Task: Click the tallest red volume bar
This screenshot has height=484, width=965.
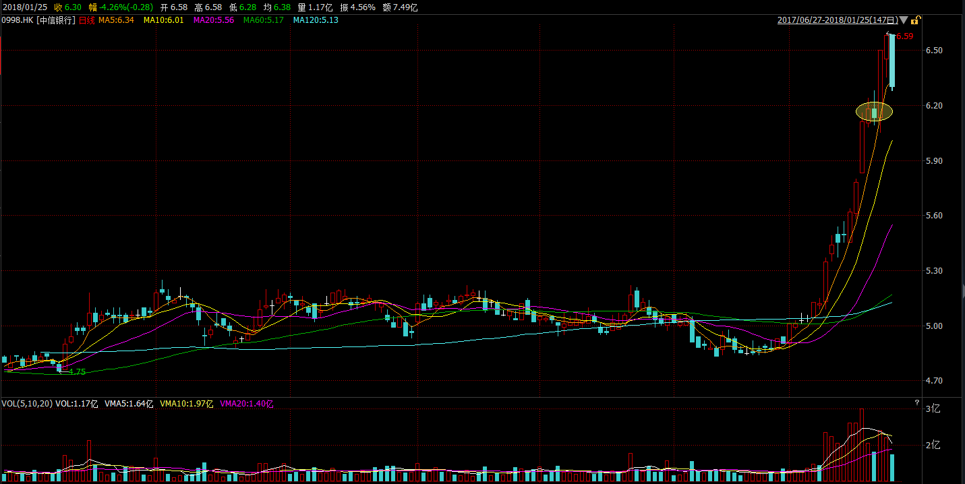Action: point(862,445)
